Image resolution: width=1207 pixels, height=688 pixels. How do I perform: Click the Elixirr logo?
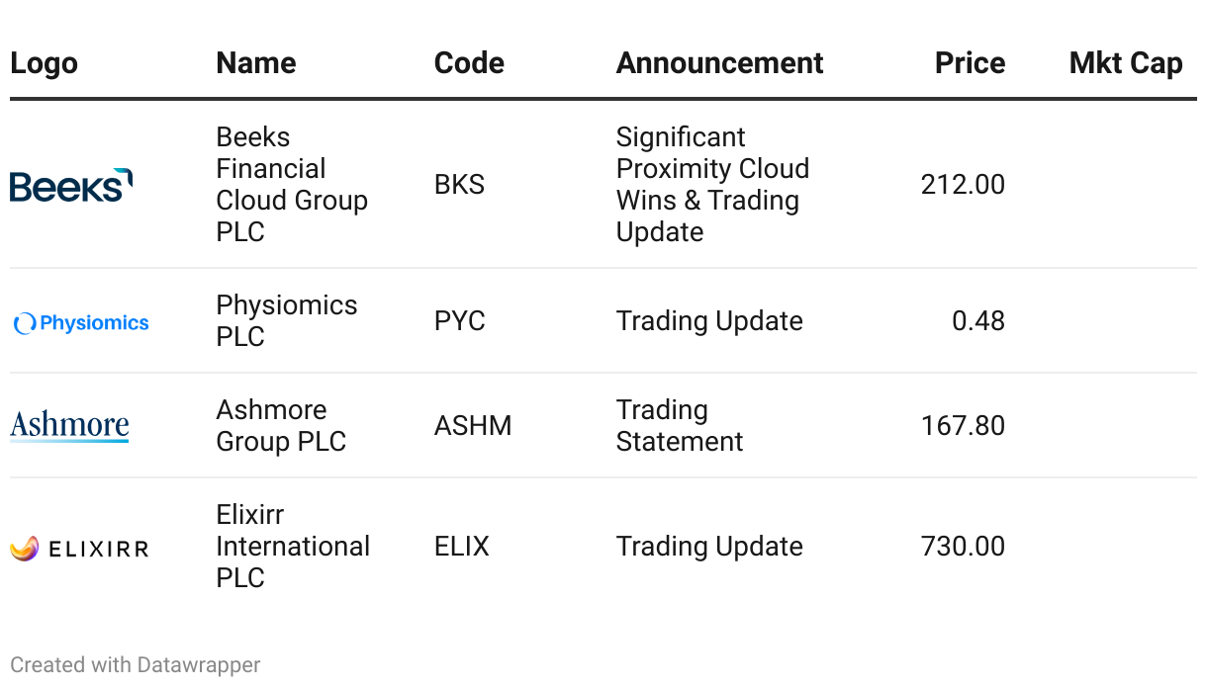coord(79,548)
